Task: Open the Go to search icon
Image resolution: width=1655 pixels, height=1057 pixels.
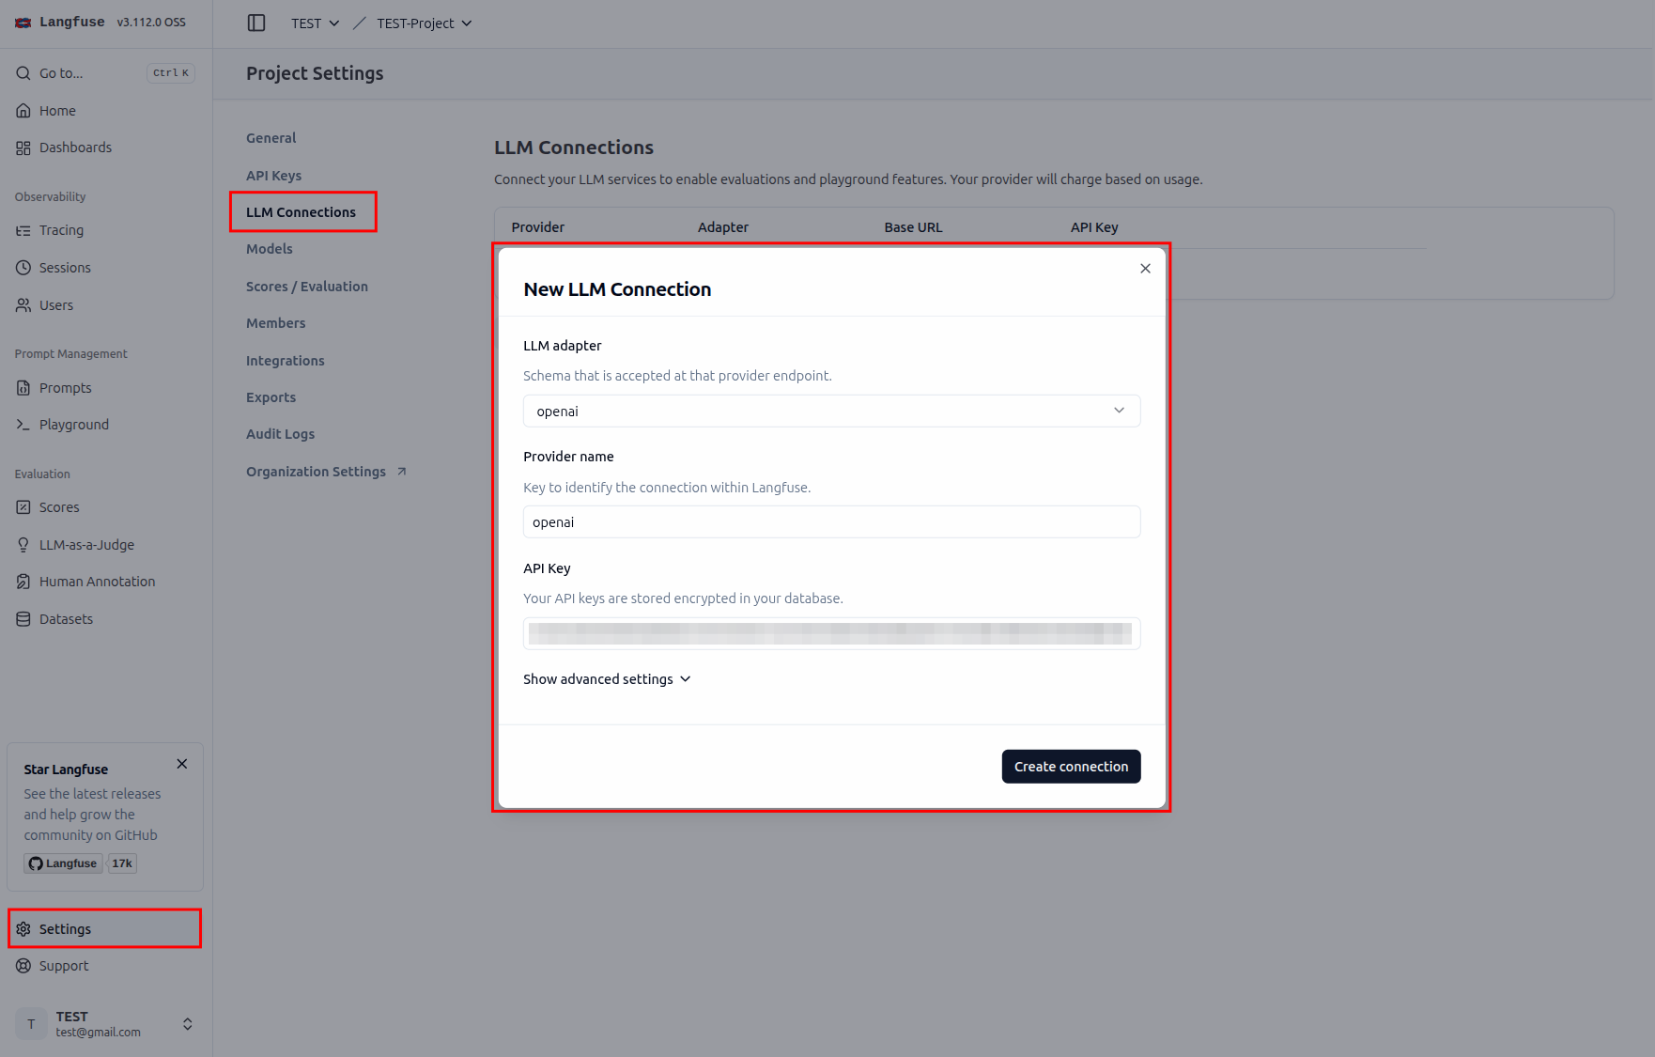Action: coord(23,73)
